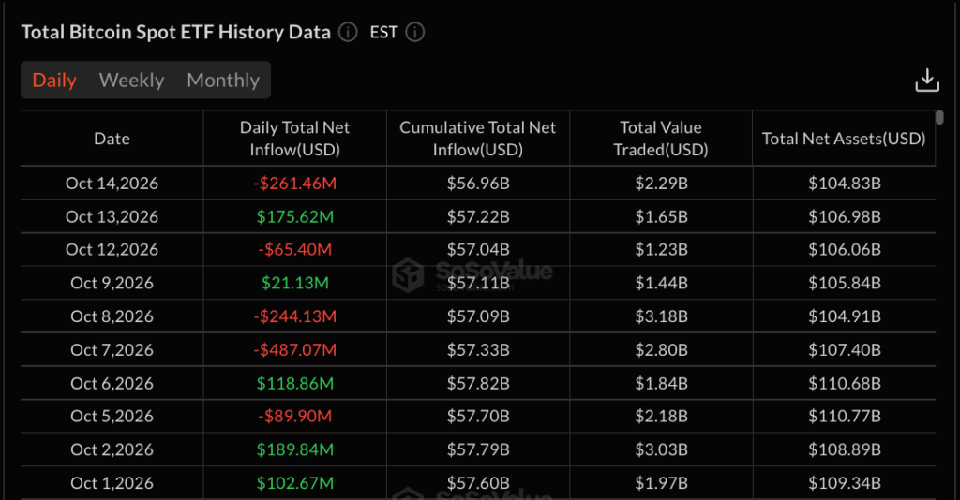Click the Daily Total Net Inflow header
This screenshot has height=500, width=960.
(x=295, y=139)
